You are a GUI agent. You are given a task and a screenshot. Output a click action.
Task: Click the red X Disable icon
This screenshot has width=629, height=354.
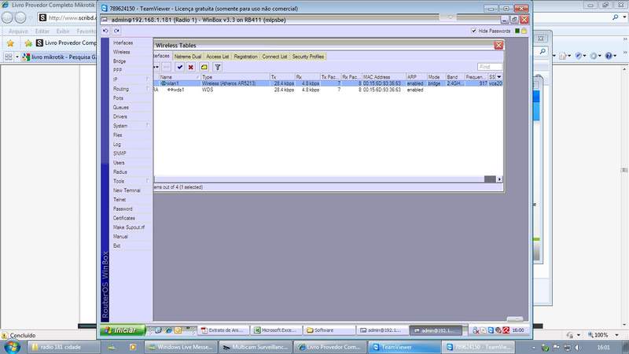pos(191,67)
